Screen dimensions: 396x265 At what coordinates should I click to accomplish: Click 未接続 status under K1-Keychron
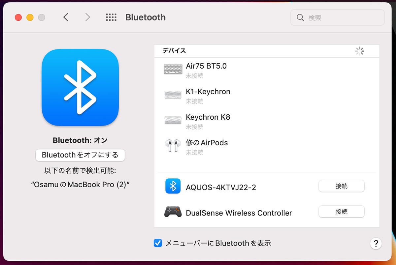tap(194, 101)
